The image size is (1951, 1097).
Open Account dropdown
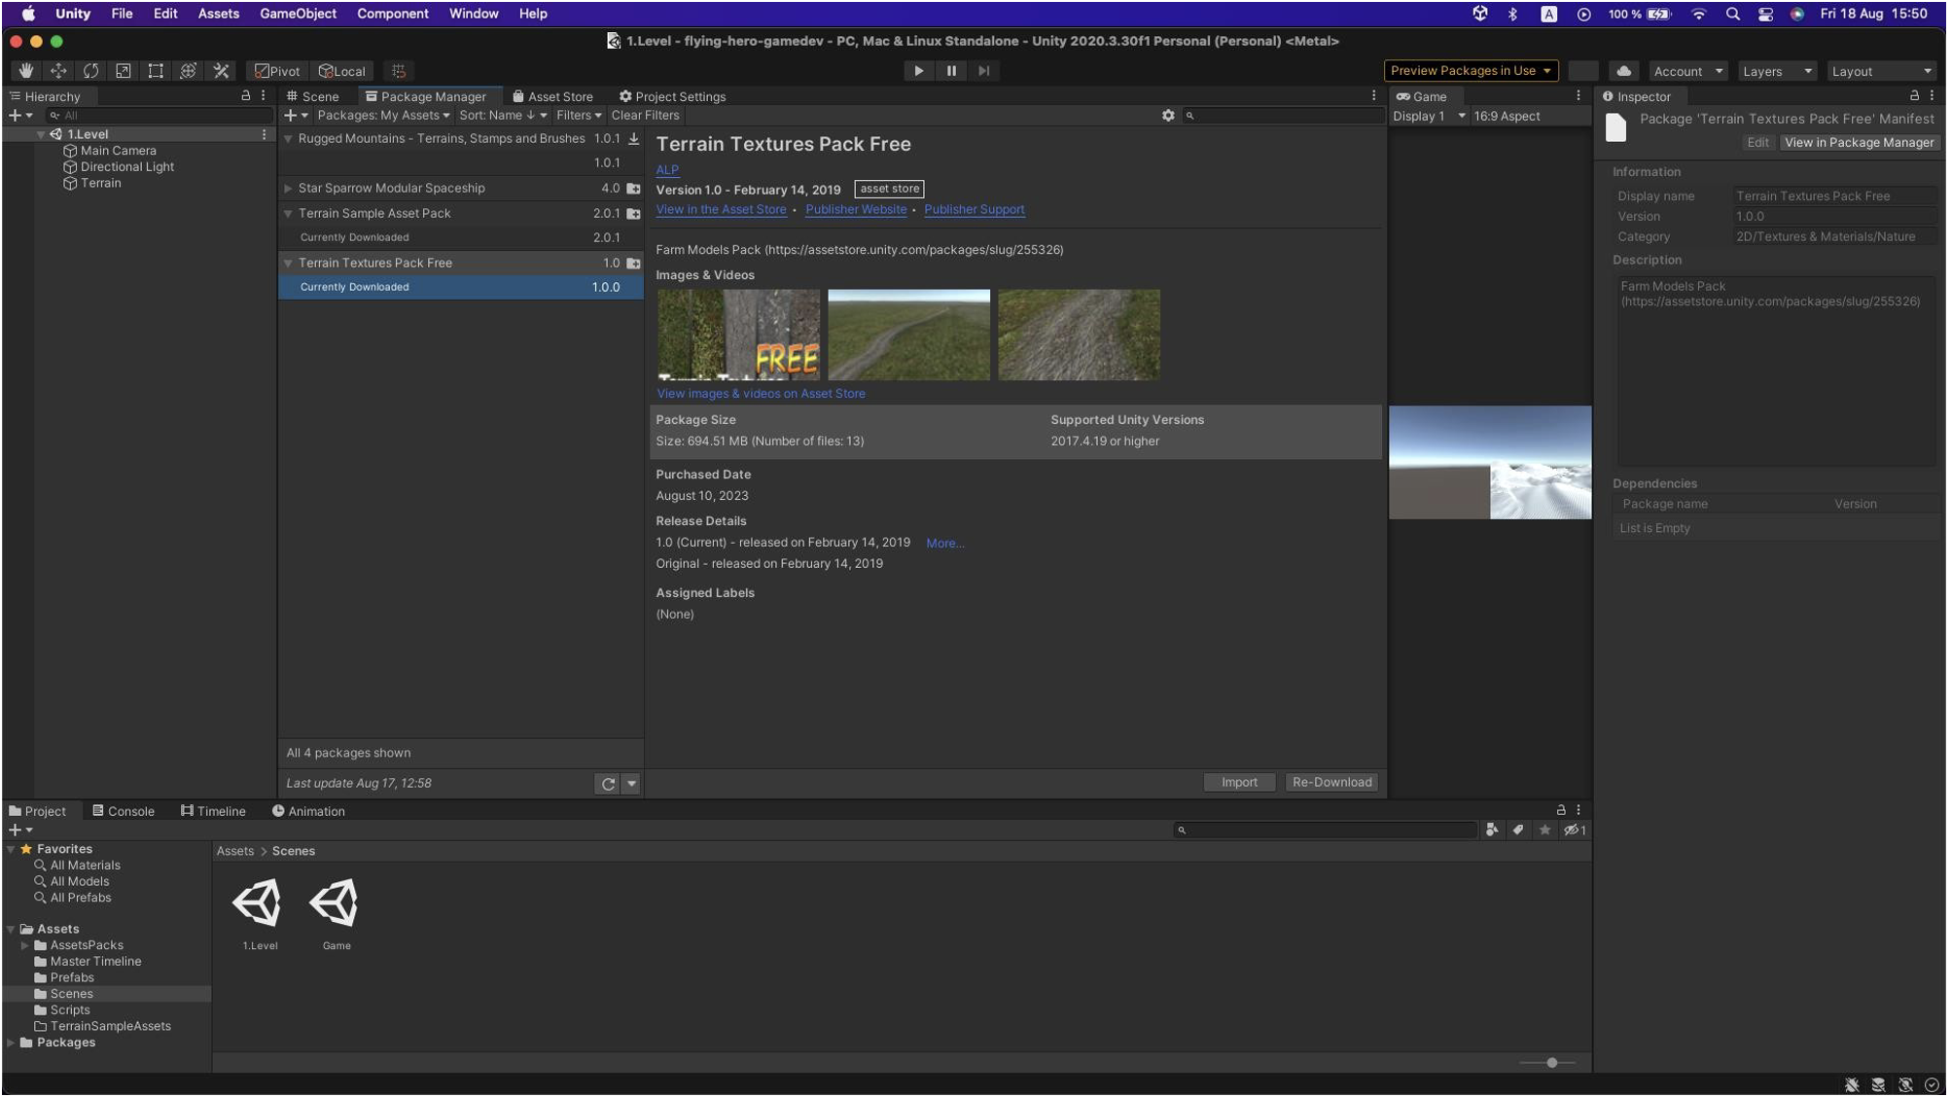(1688, 71)
